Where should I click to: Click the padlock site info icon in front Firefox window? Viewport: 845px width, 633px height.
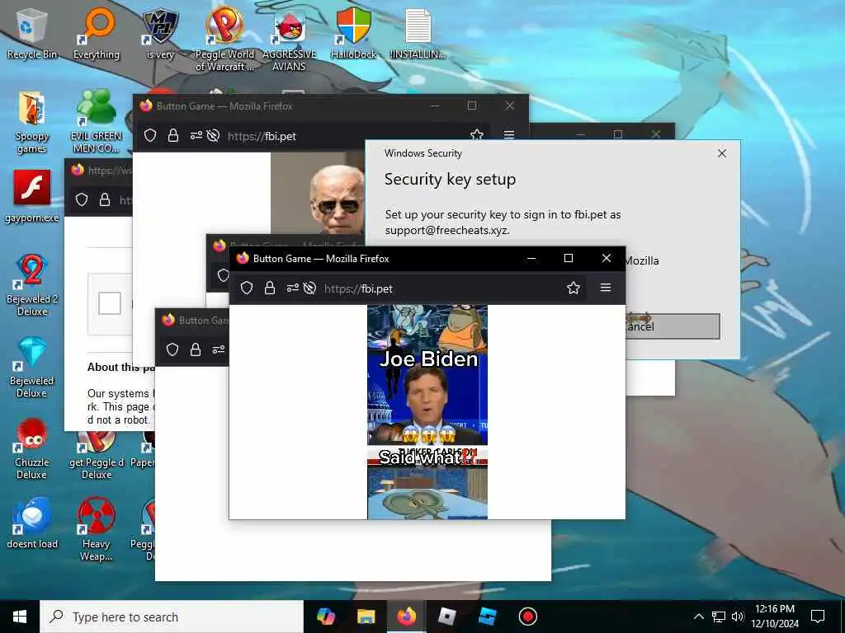click(270, 288)
